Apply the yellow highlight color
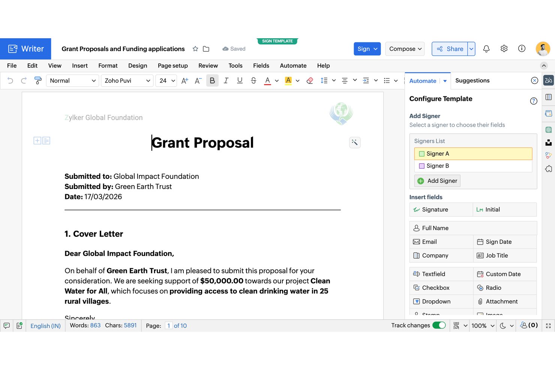The height and width of the screenshot is (370, 555). 288,81
